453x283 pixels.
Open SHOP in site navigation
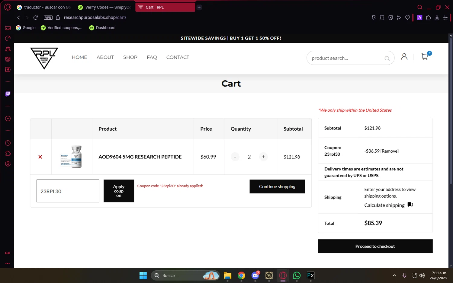pos(130,57)
